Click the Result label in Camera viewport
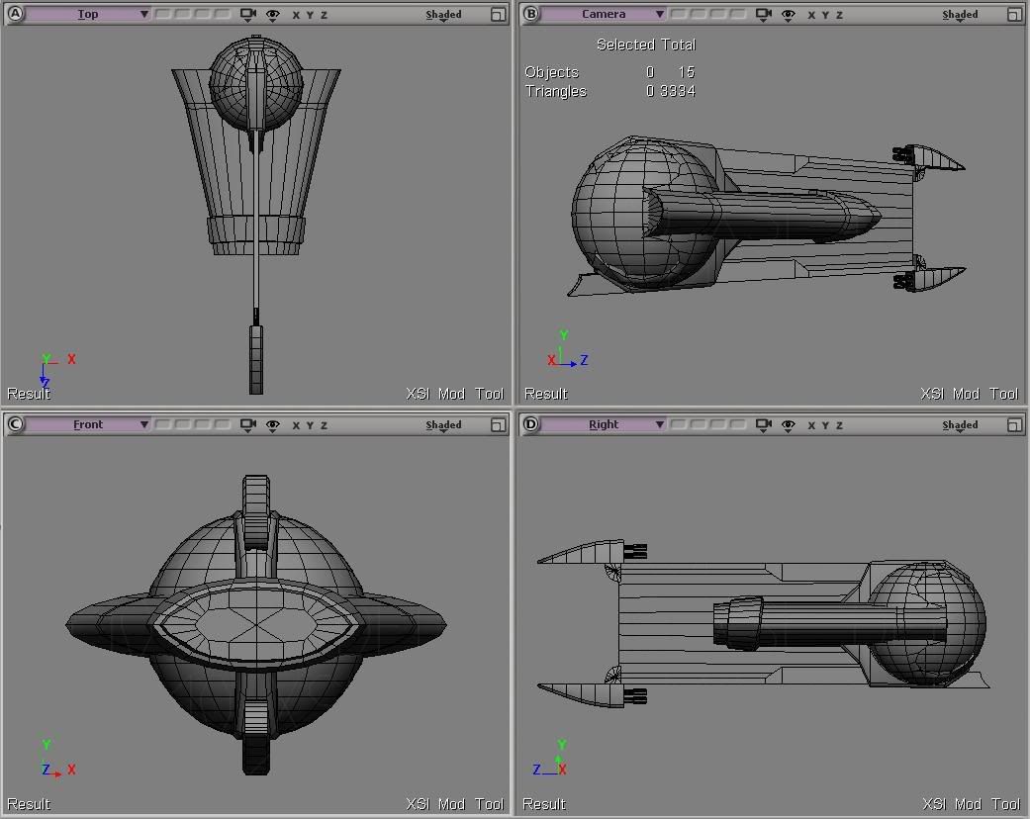 545,394
